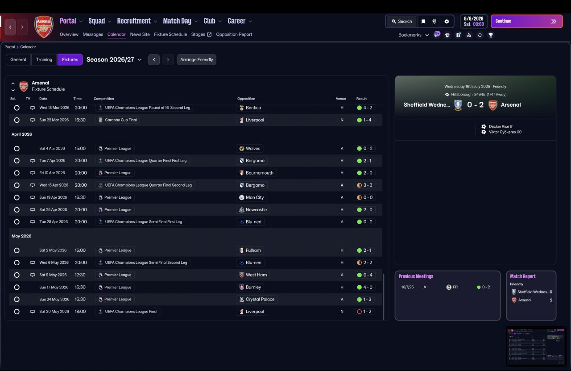
Task: Select radio button for Man City fixture
Action: [17, 197]
